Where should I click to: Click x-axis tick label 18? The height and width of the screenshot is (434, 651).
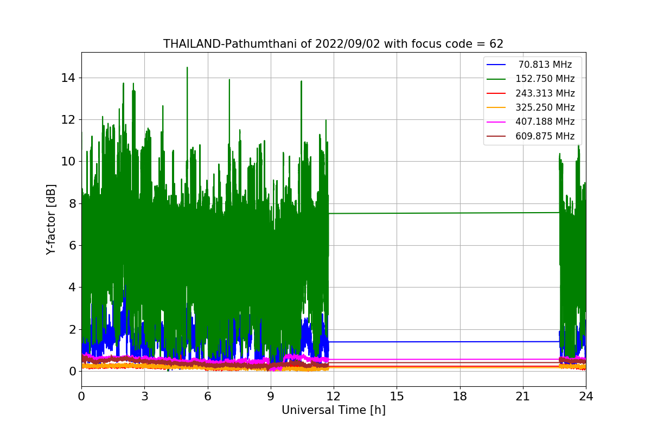pyautogui.click(x=459, y=396)
